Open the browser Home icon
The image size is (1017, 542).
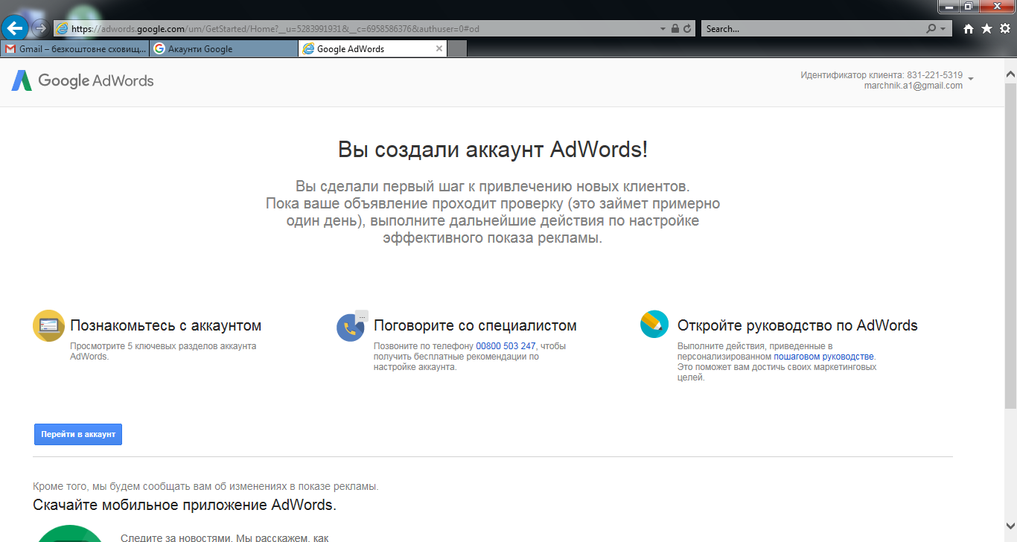point(969,29)
